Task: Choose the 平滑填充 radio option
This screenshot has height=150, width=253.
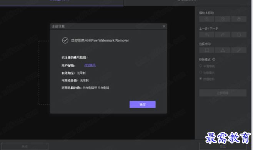Action: click(x=201, y=66)
